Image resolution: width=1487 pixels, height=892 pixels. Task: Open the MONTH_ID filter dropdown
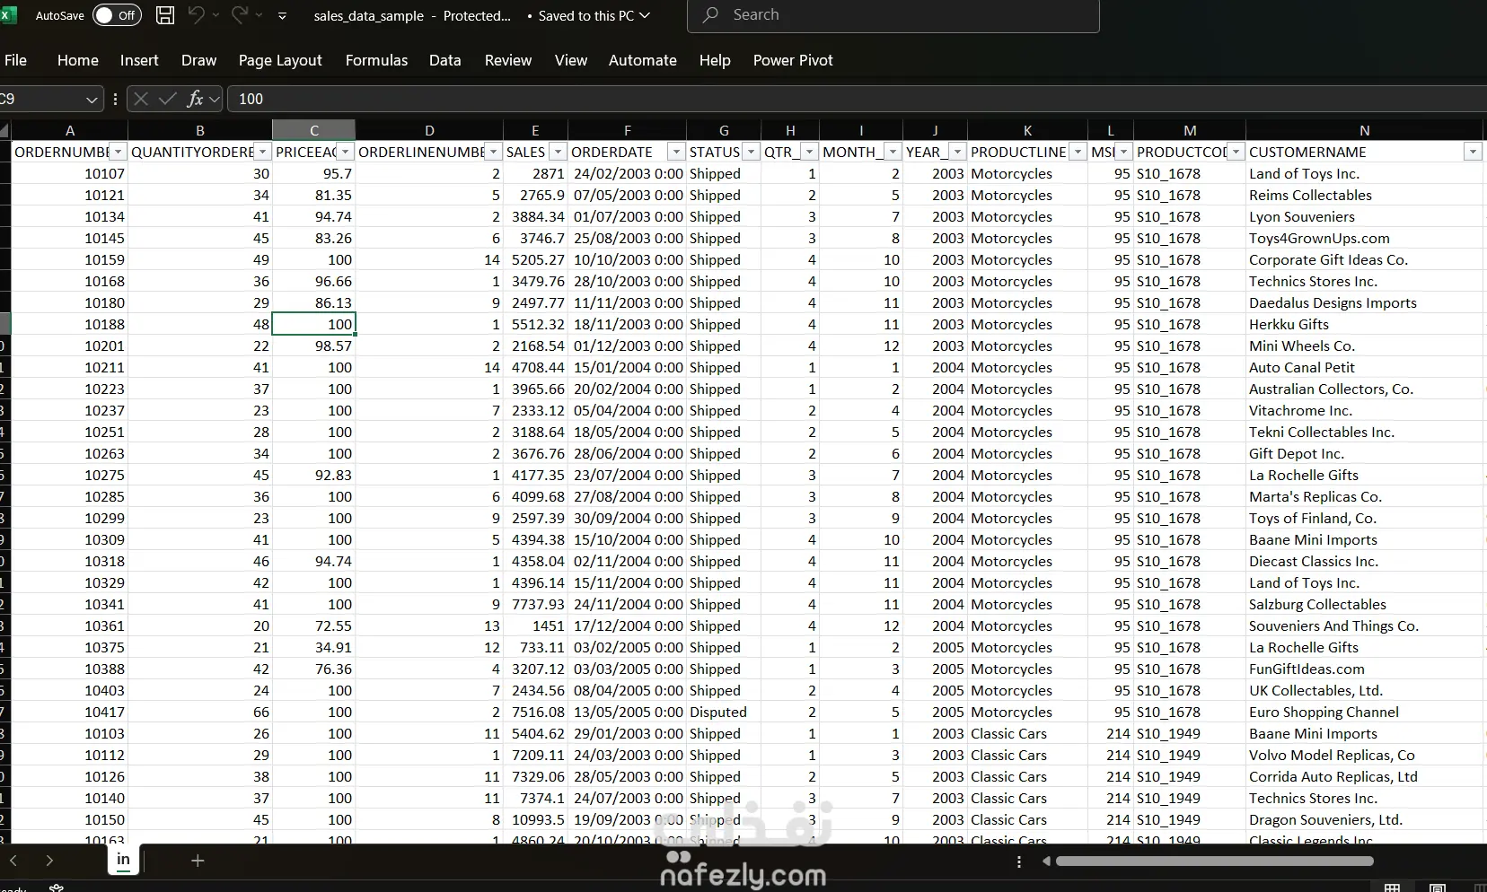893,153
